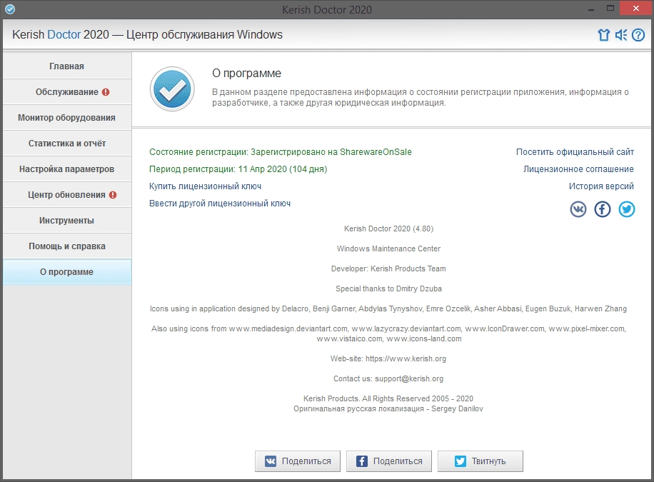Click the Состояние регистрации status text
This screenshot has width=654, height=482.
281,152
